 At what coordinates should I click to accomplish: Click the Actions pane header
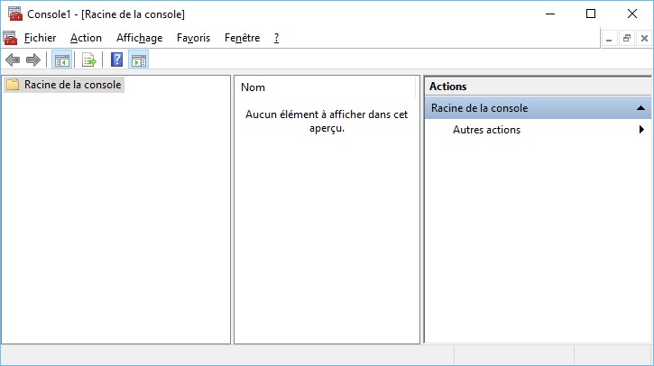click(x=538, y=87)
